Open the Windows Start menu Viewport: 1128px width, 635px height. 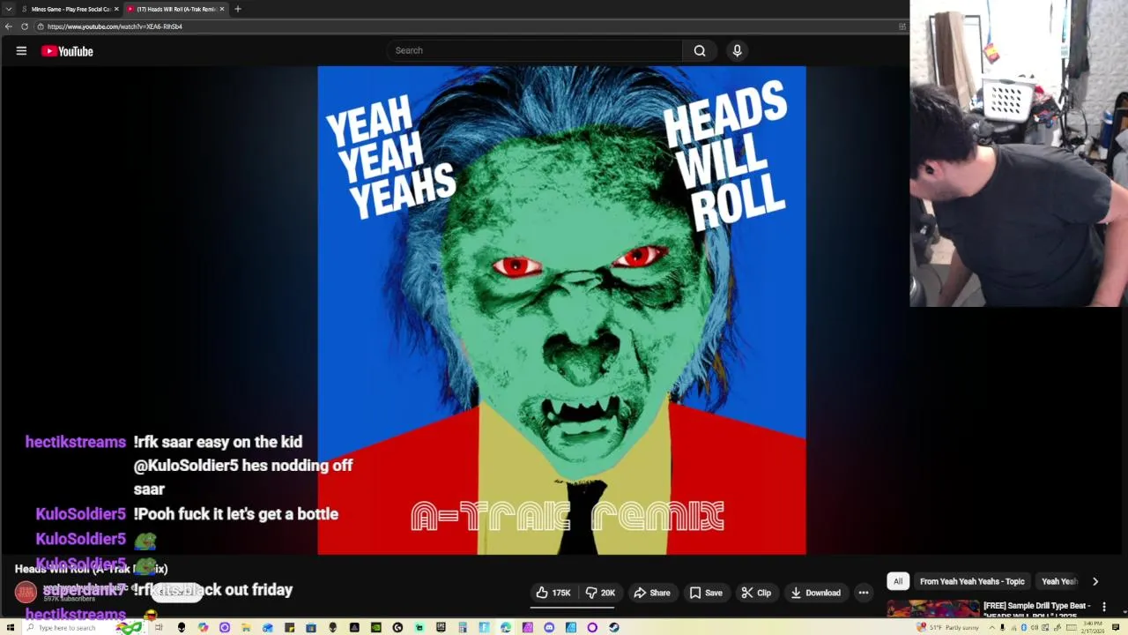coord(10,627)
